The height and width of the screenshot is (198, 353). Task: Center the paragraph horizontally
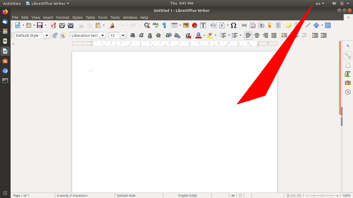pos(257,35)
